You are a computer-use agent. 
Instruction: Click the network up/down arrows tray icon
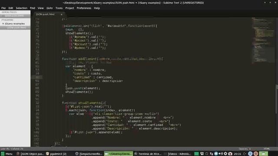(x=212, y=154)
